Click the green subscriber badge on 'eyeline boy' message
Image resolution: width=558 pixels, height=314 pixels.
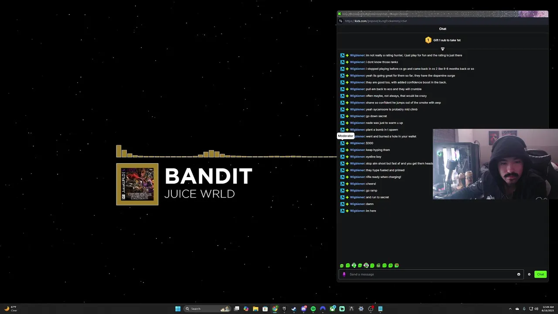click(x=347, y=157)
